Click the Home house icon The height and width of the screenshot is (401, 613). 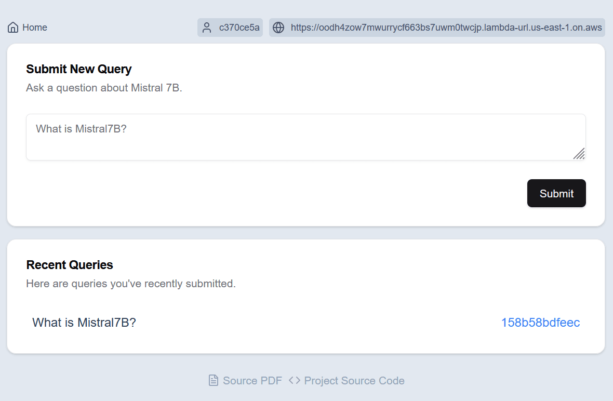click(x=13, y=28)
